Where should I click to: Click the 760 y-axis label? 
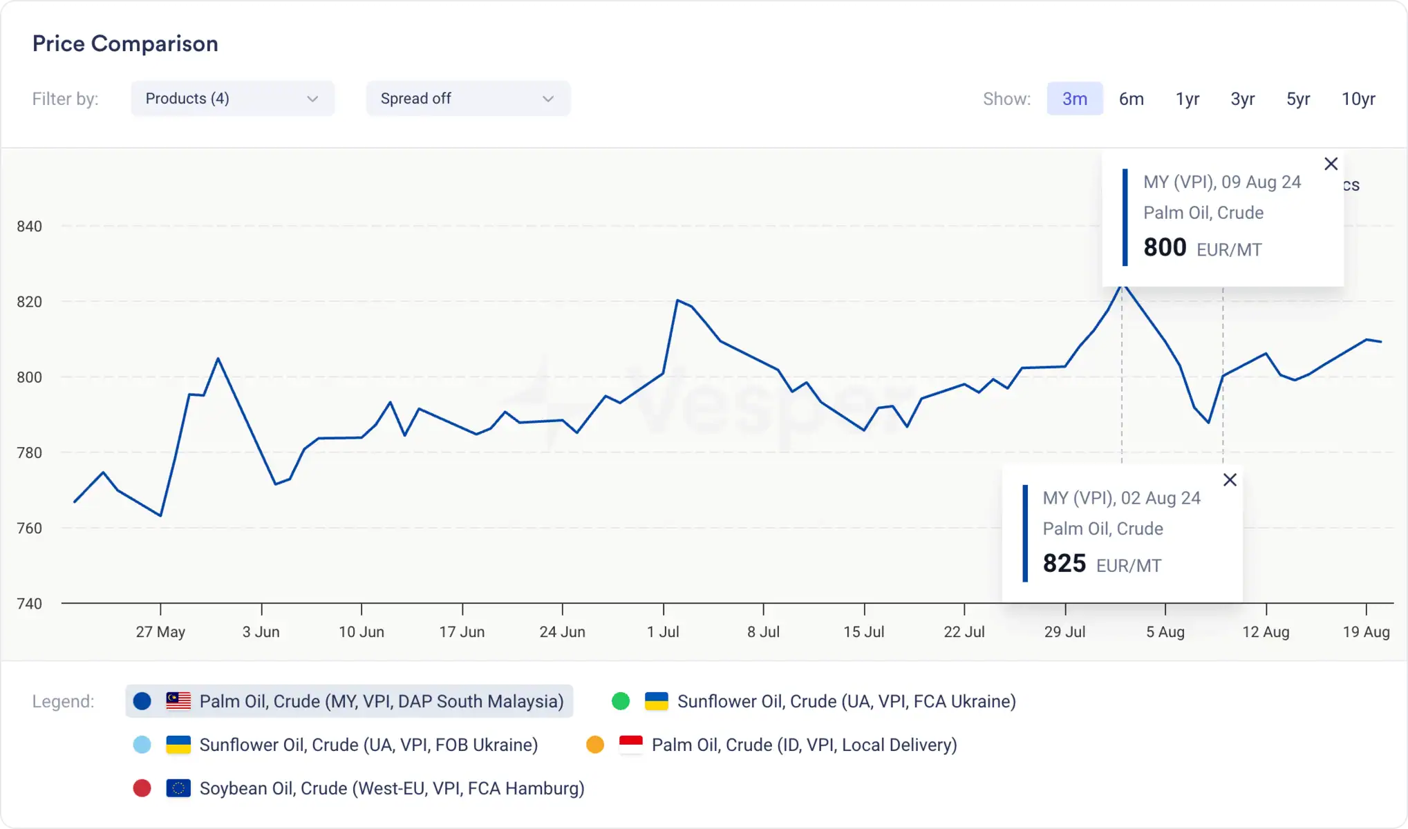tap(29, 528)
